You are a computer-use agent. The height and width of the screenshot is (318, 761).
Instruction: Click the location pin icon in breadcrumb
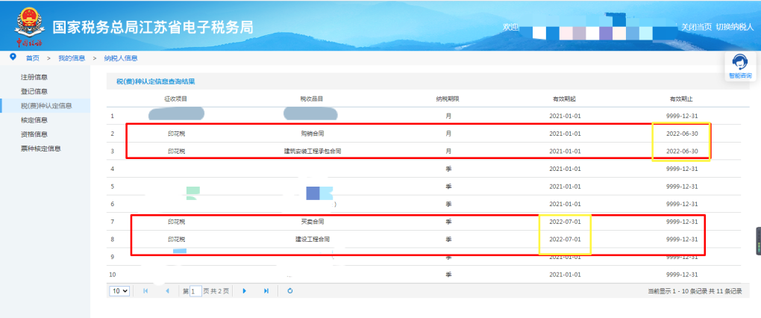13,57
